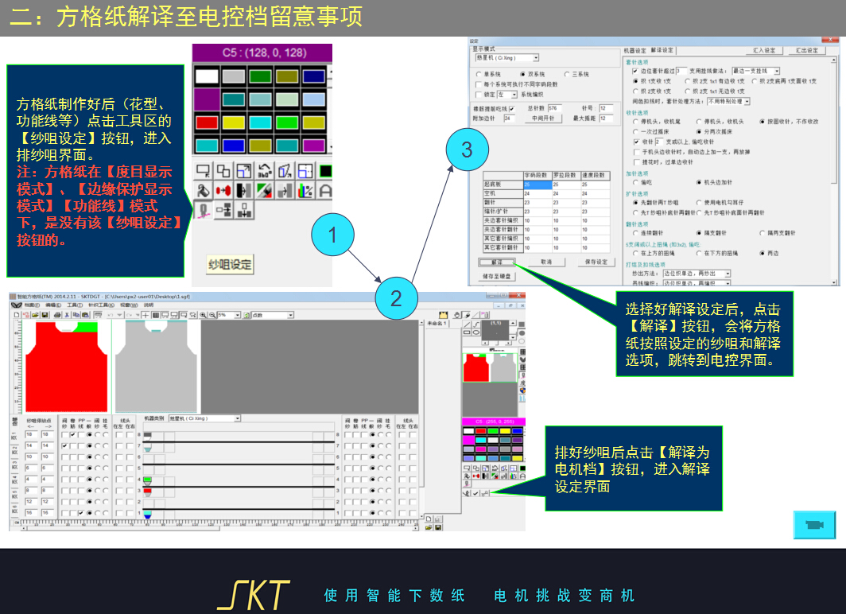Click the yarn carrier setting (纱咀设定) tool icon
Screen dimensions: 846x614
[x=204, y=210]
